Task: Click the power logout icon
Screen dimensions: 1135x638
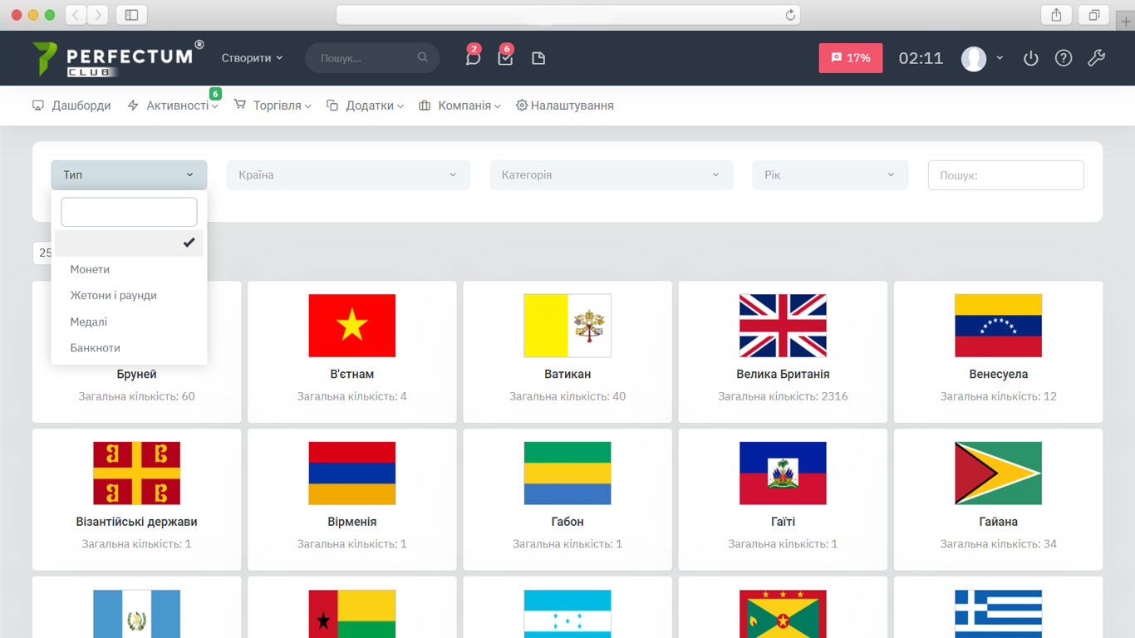Action: click(x=1030, y=58)
